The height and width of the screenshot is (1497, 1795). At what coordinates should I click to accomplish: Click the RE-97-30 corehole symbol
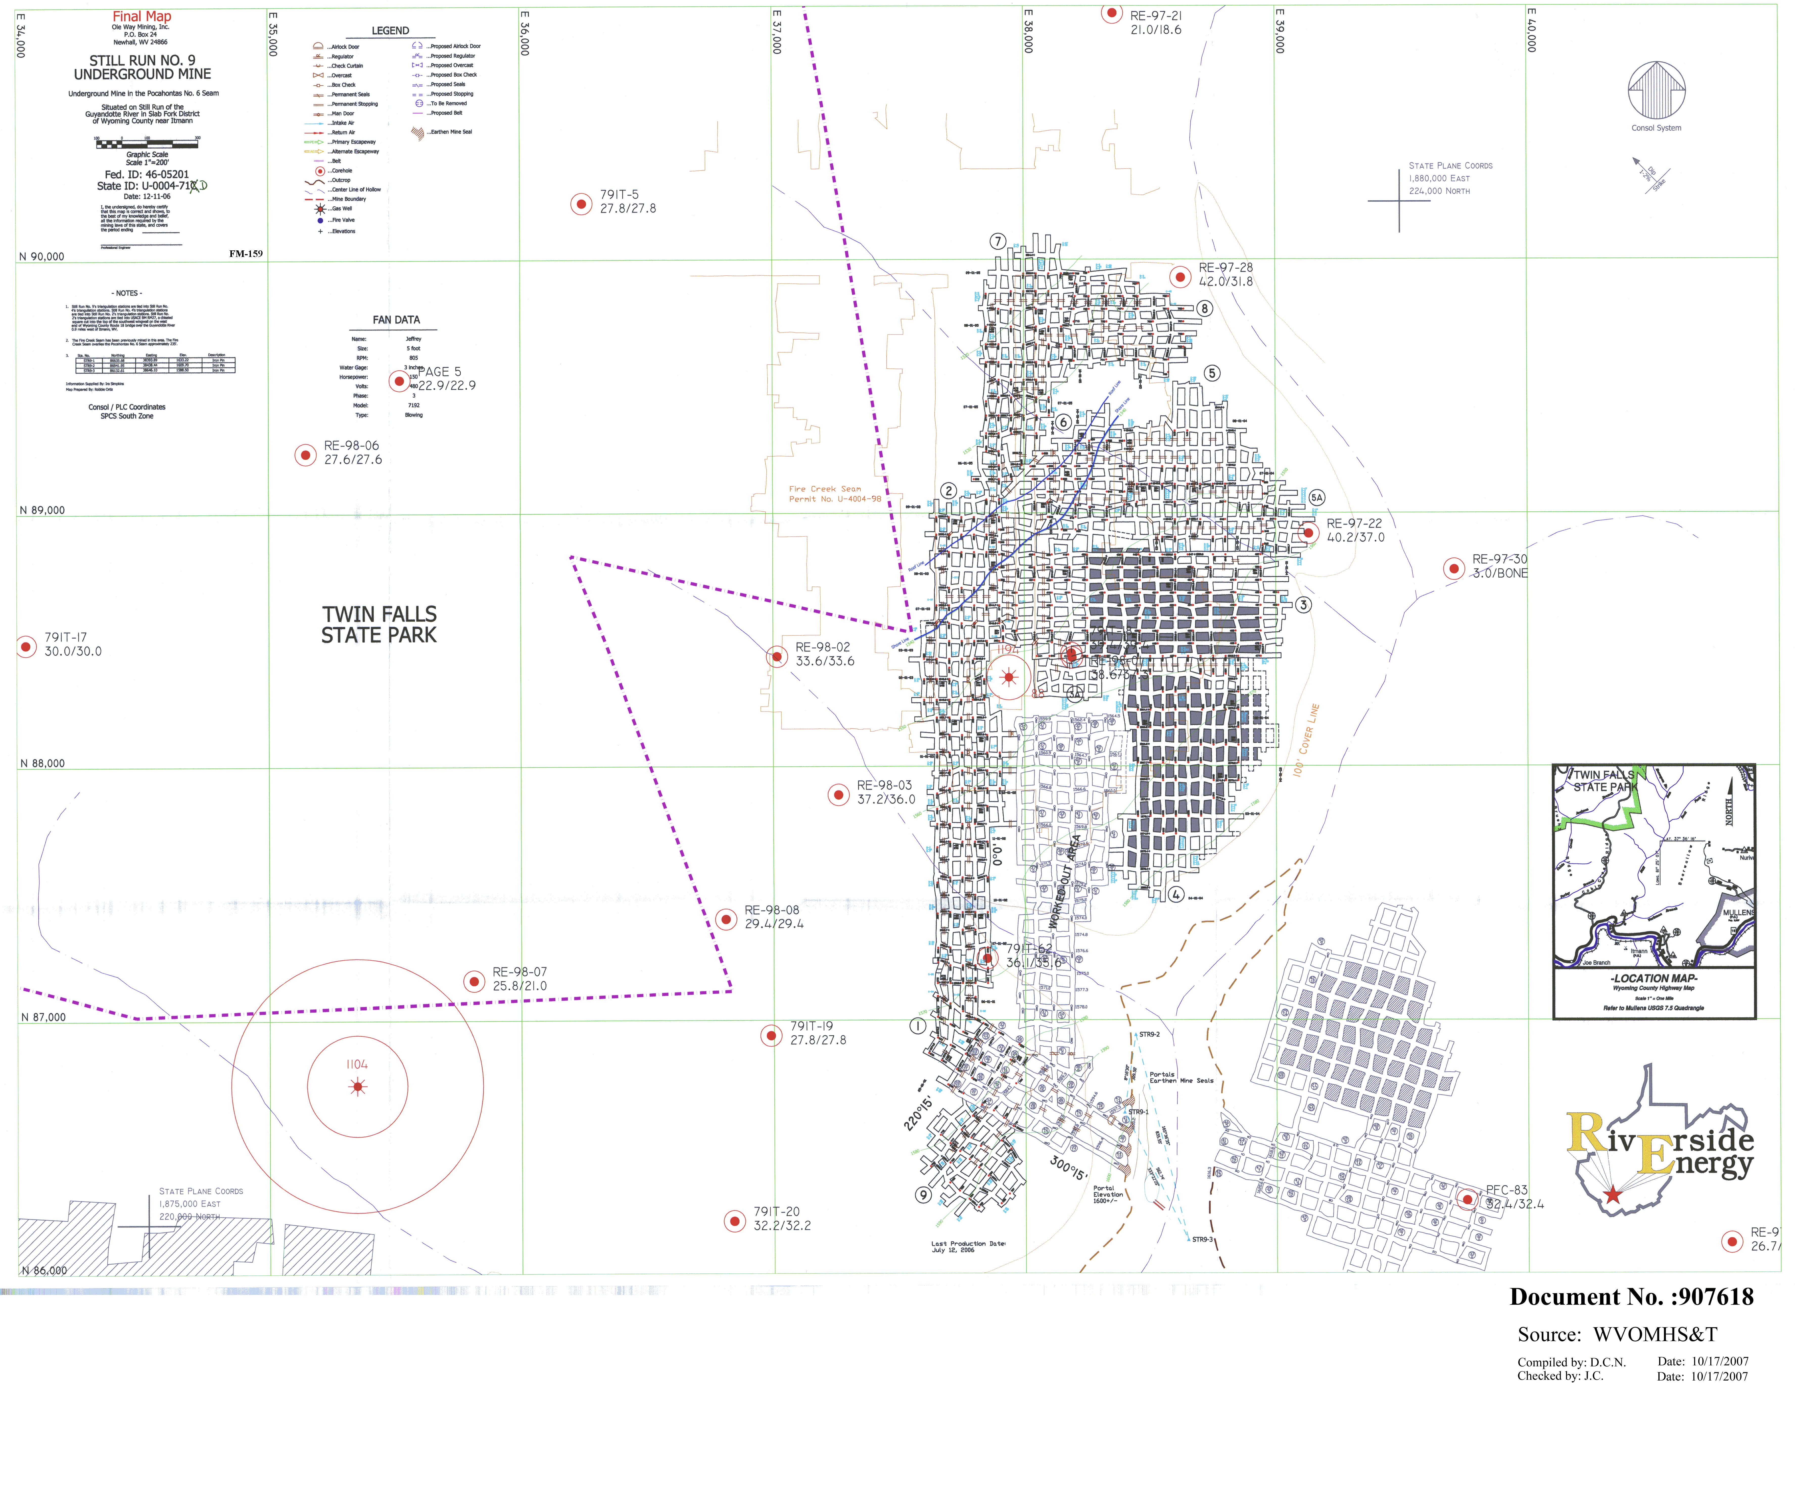pyautogui.click(x=1454, y=568)
